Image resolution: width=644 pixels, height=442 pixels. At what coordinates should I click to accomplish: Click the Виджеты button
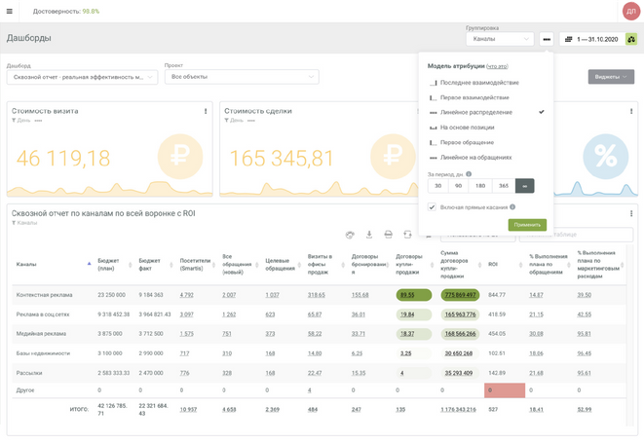click(x=611, y=76)
